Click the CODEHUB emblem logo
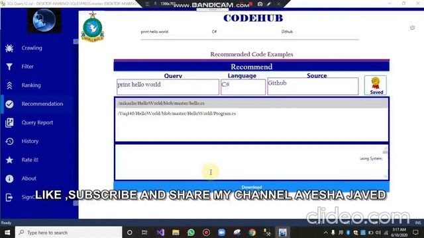This screenshot has height=238, width=424. (93, 27)
